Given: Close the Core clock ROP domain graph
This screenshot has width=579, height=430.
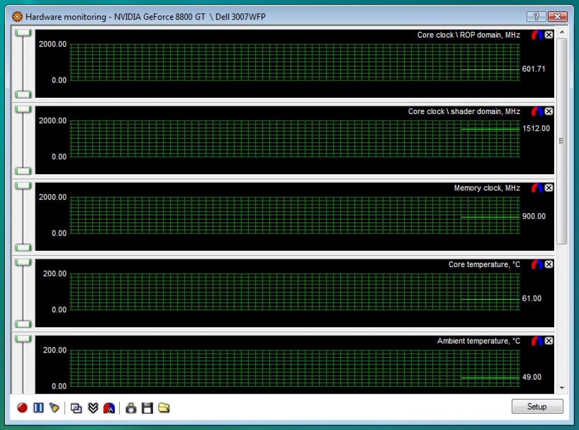Looking at the screenshot, I should point(549,35).
